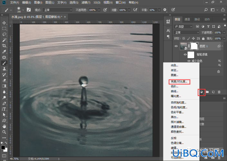The height and width of the screenshot is (161, 227).
Task: Choose 亮度/对比度 from adjustment menu
Action: point(179,82)
